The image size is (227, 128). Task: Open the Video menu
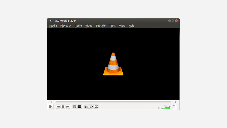[x=89, y=26]
